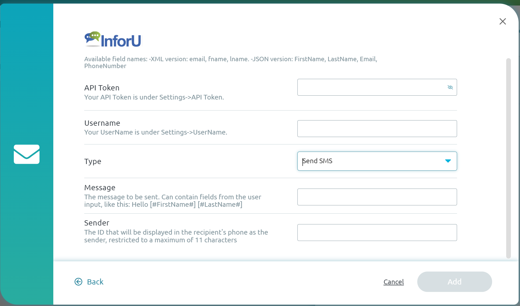This screenshot has height=306, width=520.
Task: Click 'Your UserName is under Settings->UserName.' text
Action: click(x=156, y=132)
